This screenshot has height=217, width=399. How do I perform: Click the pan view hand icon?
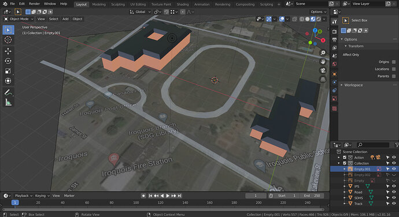[x=323, y=62]
